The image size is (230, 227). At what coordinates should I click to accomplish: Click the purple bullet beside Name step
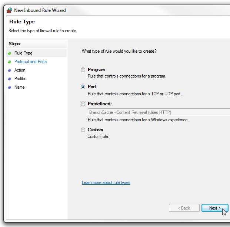click(x=9, y=88)
